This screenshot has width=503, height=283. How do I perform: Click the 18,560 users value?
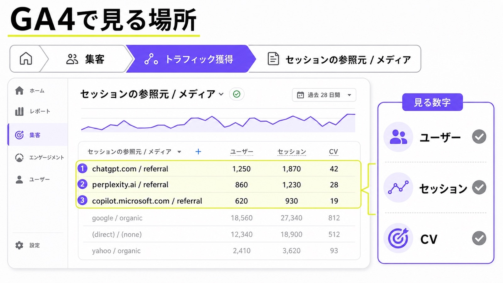[241, 218]
